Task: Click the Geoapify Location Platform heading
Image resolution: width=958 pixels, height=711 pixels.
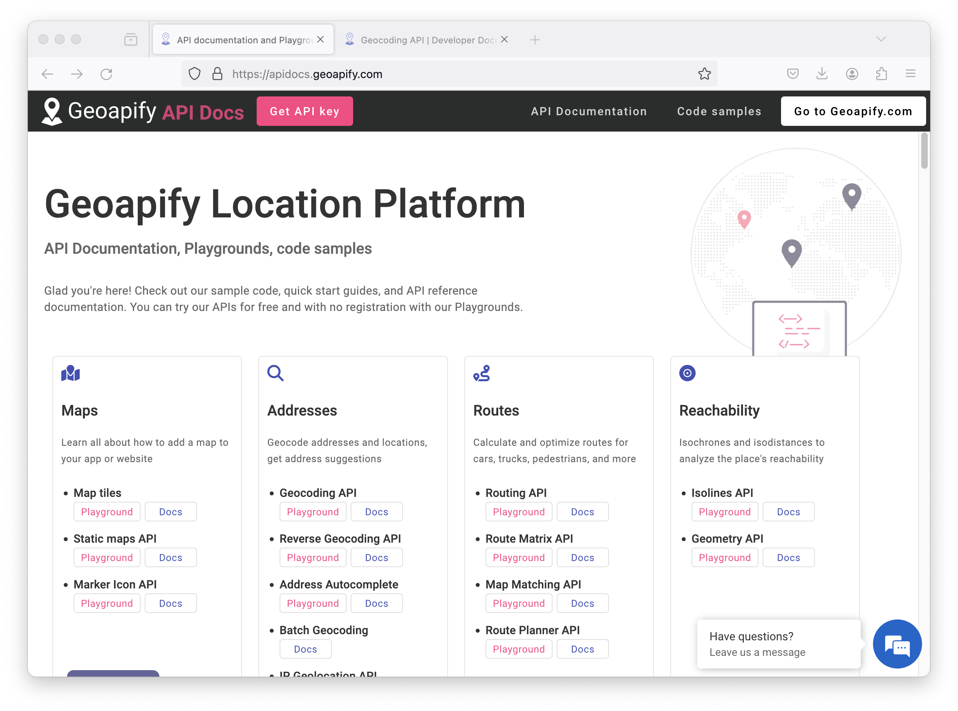Action: pyautogui.click(x=285, y=204)
